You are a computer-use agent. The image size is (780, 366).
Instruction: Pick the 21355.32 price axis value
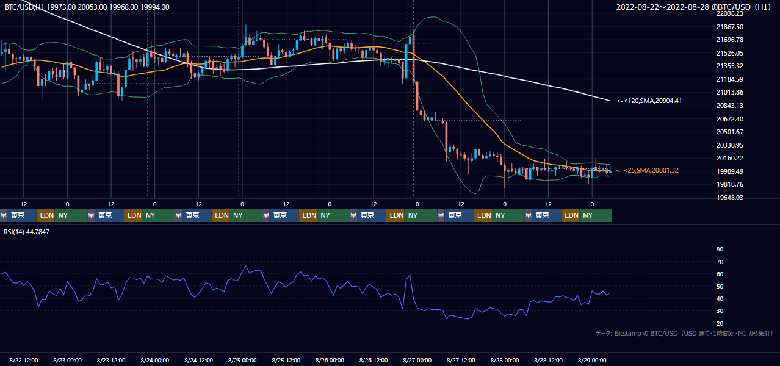point(730,66)
